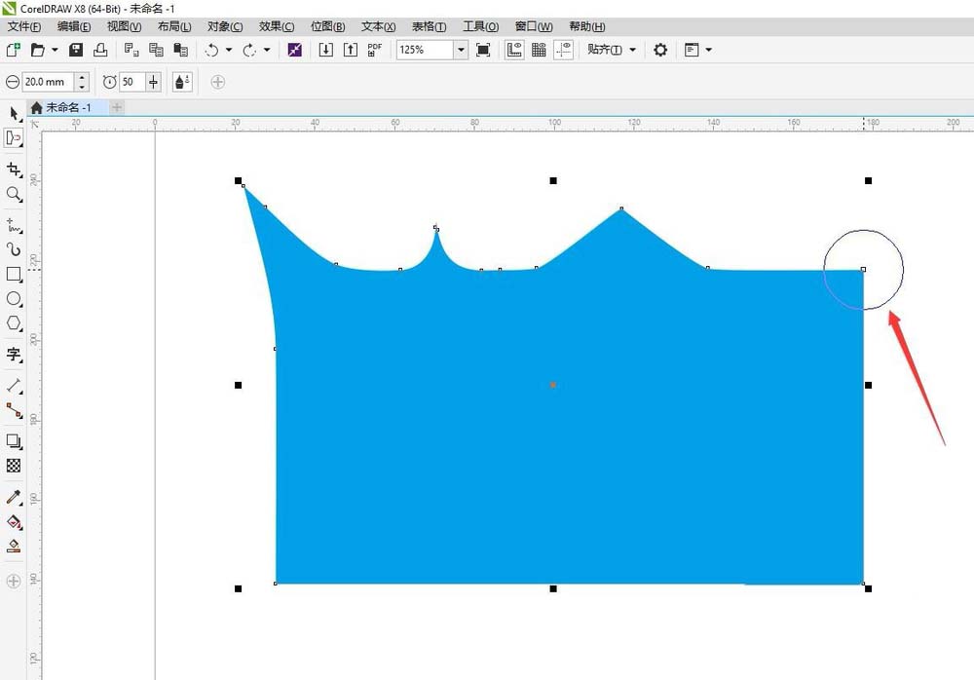Select the Connector tool
Screen dimensions: 974x680
coord(14,410)
